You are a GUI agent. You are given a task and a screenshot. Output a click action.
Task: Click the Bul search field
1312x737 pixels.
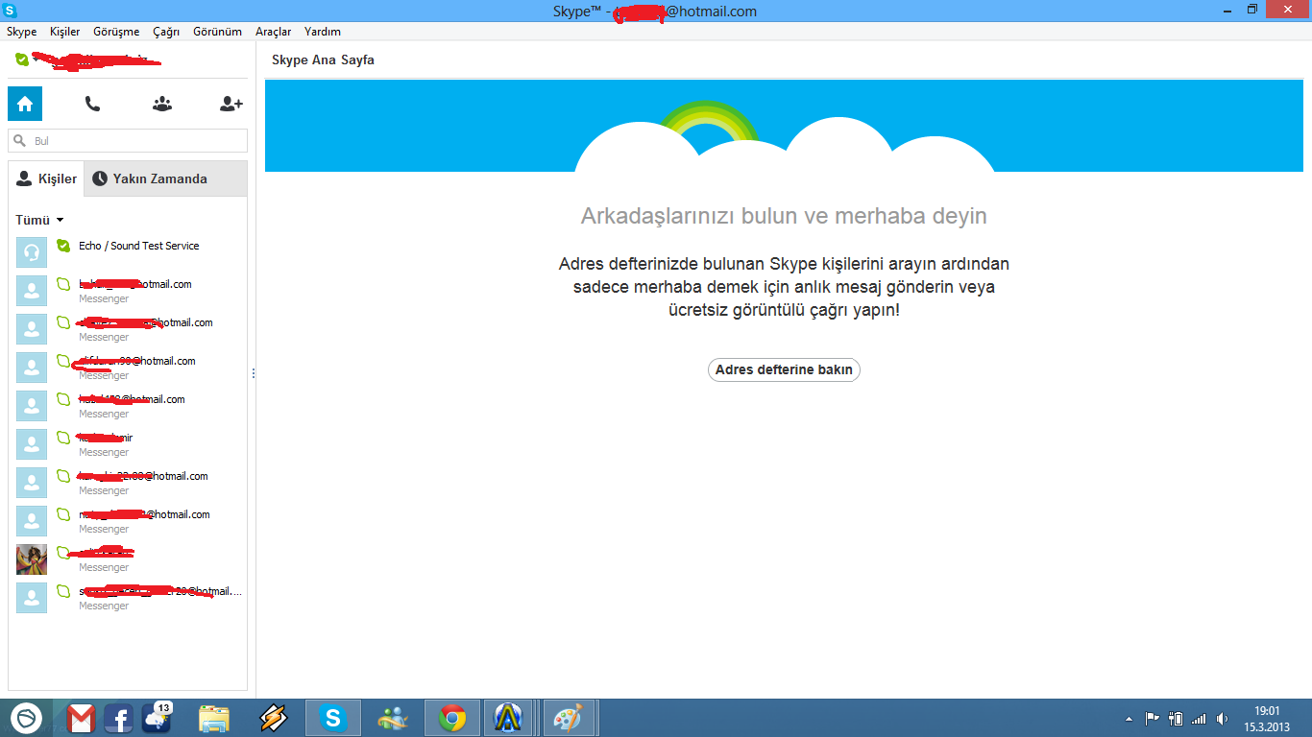pos(134,141)
